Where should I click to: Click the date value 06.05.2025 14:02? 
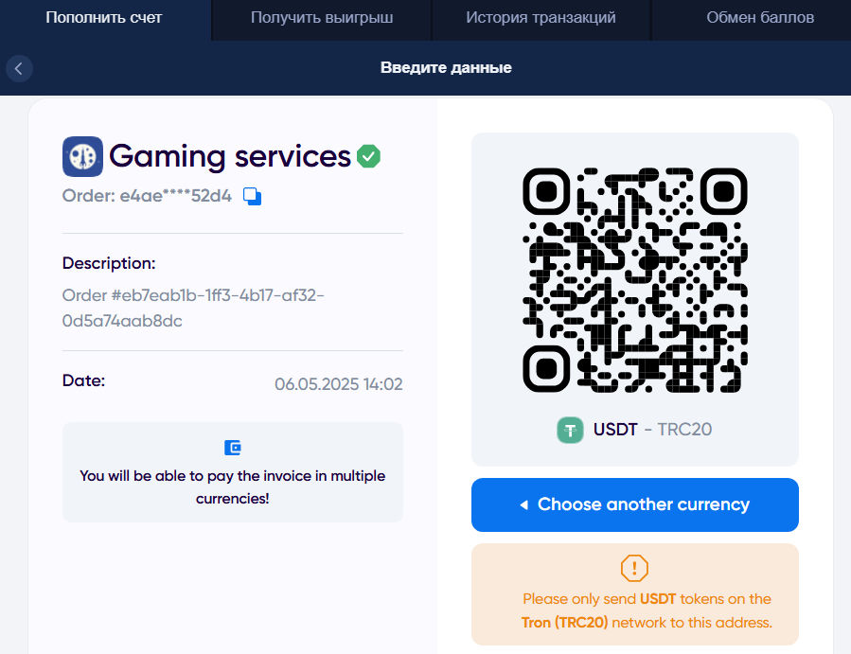point(339,384)
